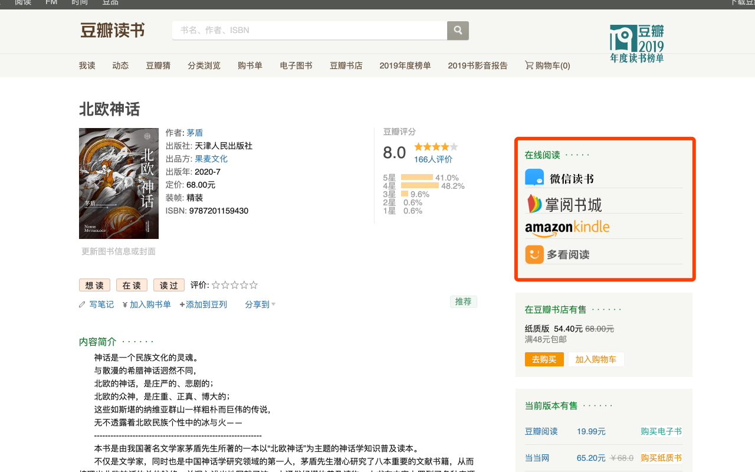Open the 多看阅读 reading link
This screenshot has width=755, height=472.
click(x=557, y=254)
